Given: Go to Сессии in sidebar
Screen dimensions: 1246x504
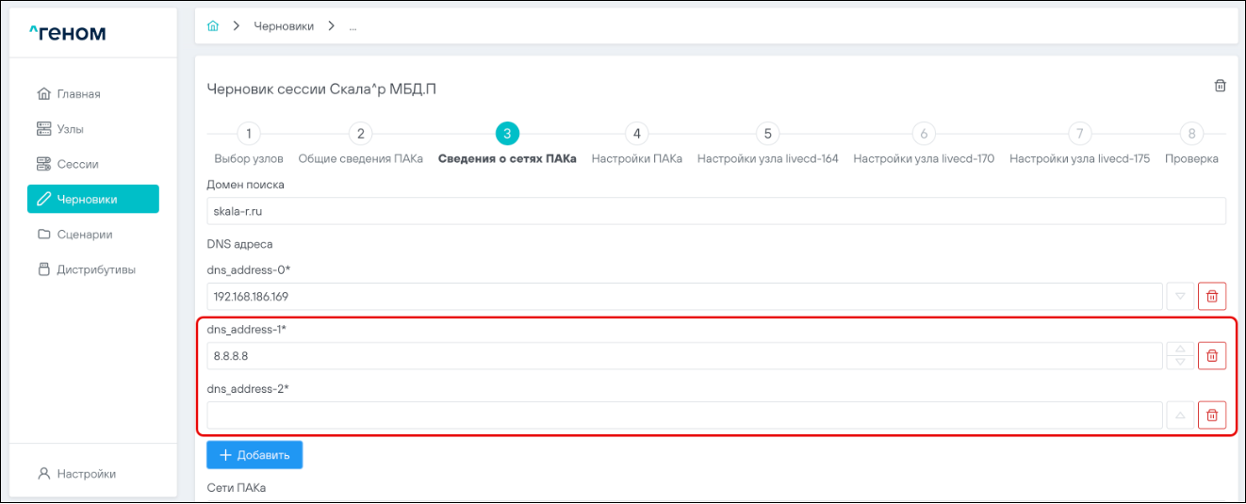Looking at the screenshot, I should tap(77, 164).
